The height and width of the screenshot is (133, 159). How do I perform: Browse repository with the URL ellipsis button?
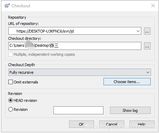point(147,31)
